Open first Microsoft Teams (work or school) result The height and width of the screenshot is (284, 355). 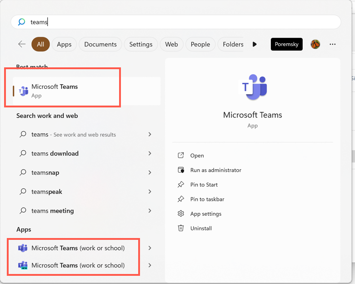click(86, 248)
